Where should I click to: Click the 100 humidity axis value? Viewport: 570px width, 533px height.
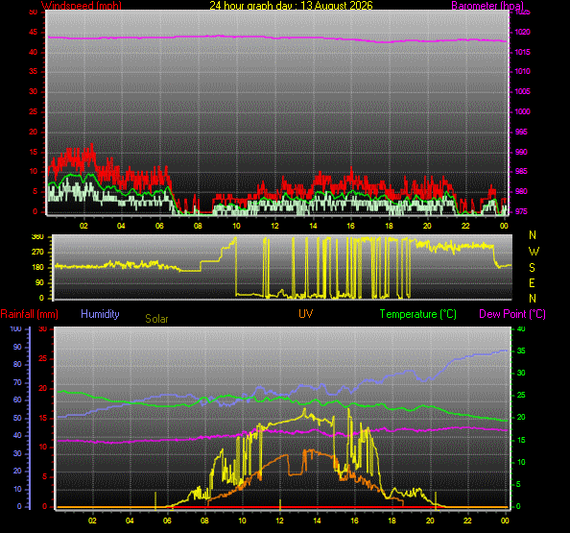[15, 328]
